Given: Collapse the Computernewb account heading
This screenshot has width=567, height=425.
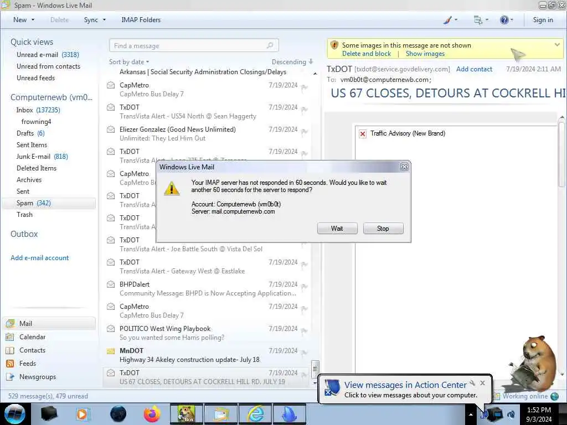Looking at the screenshot, I should (51, 97).
